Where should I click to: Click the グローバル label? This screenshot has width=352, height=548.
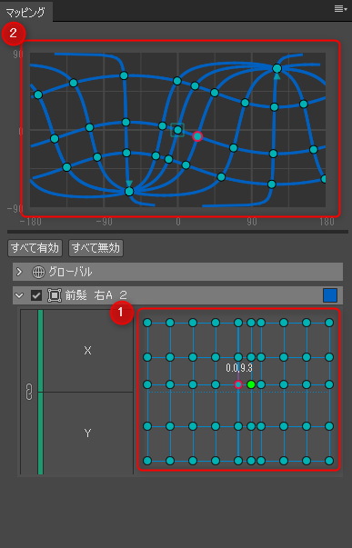[70, 272]
